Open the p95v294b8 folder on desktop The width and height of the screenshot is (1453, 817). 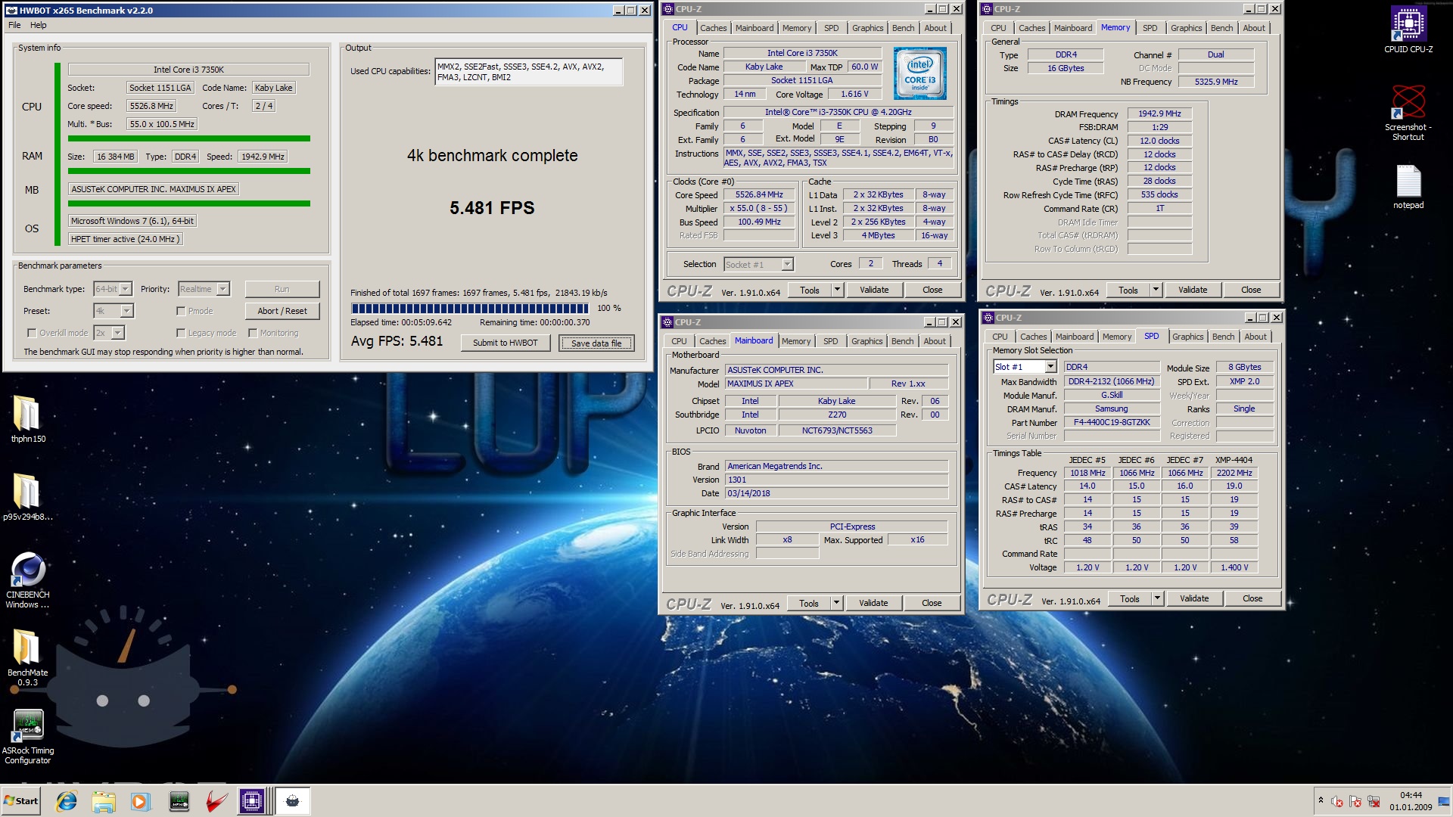[28, 497]
